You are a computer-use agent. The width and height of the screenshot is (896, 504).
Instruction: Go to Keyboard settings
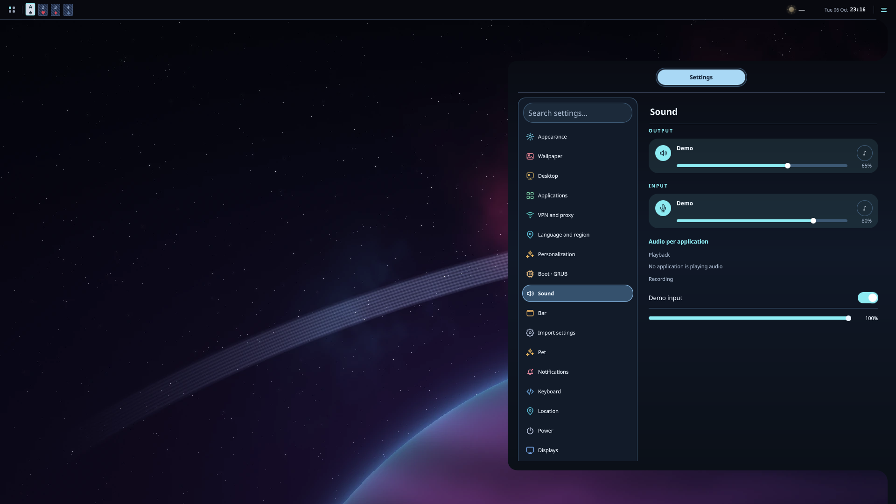(577, 392)
